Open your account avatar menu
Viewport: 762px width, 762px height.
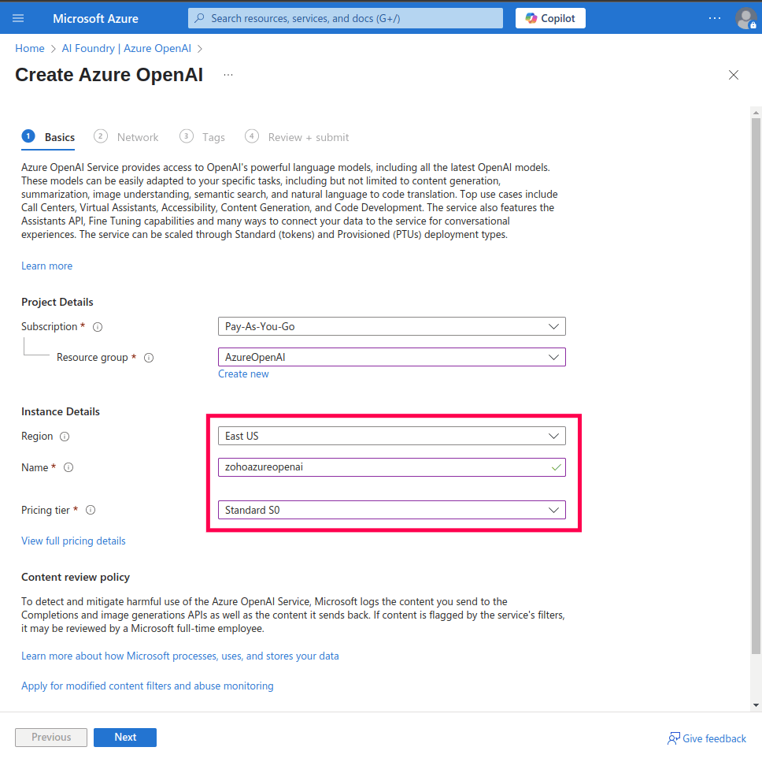tap(745, 17)
